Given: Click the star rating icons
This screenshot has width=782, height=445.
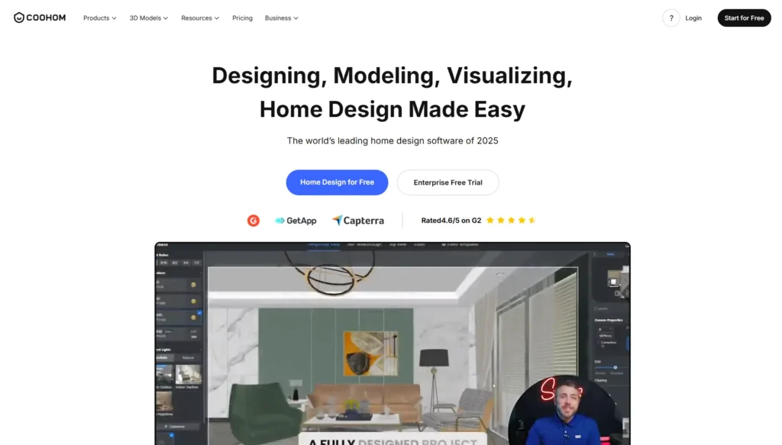Looking at the screenshot, I should [x=511, y=221].
